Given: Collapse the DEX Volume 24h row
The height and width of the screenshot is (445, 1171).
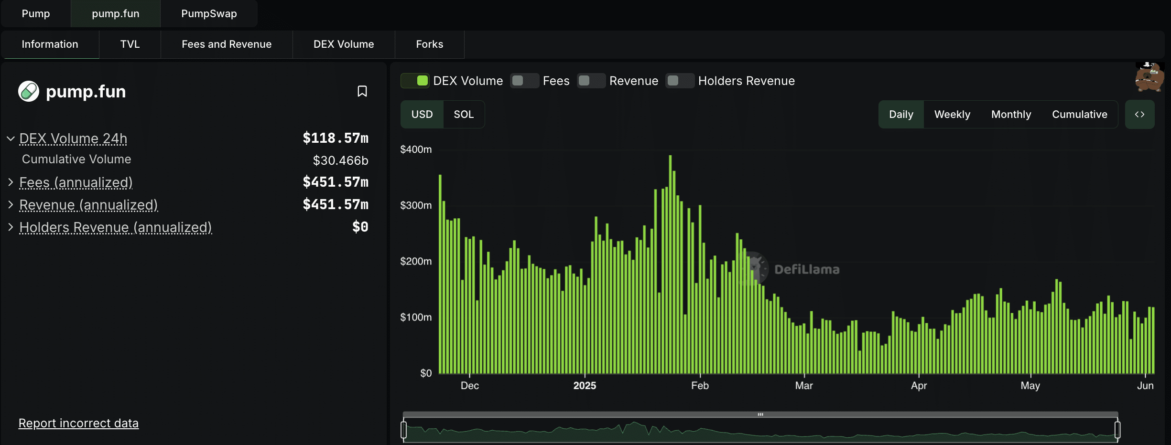Looking at the screenshot, I should pyautogui.click(x=11, y=138).
